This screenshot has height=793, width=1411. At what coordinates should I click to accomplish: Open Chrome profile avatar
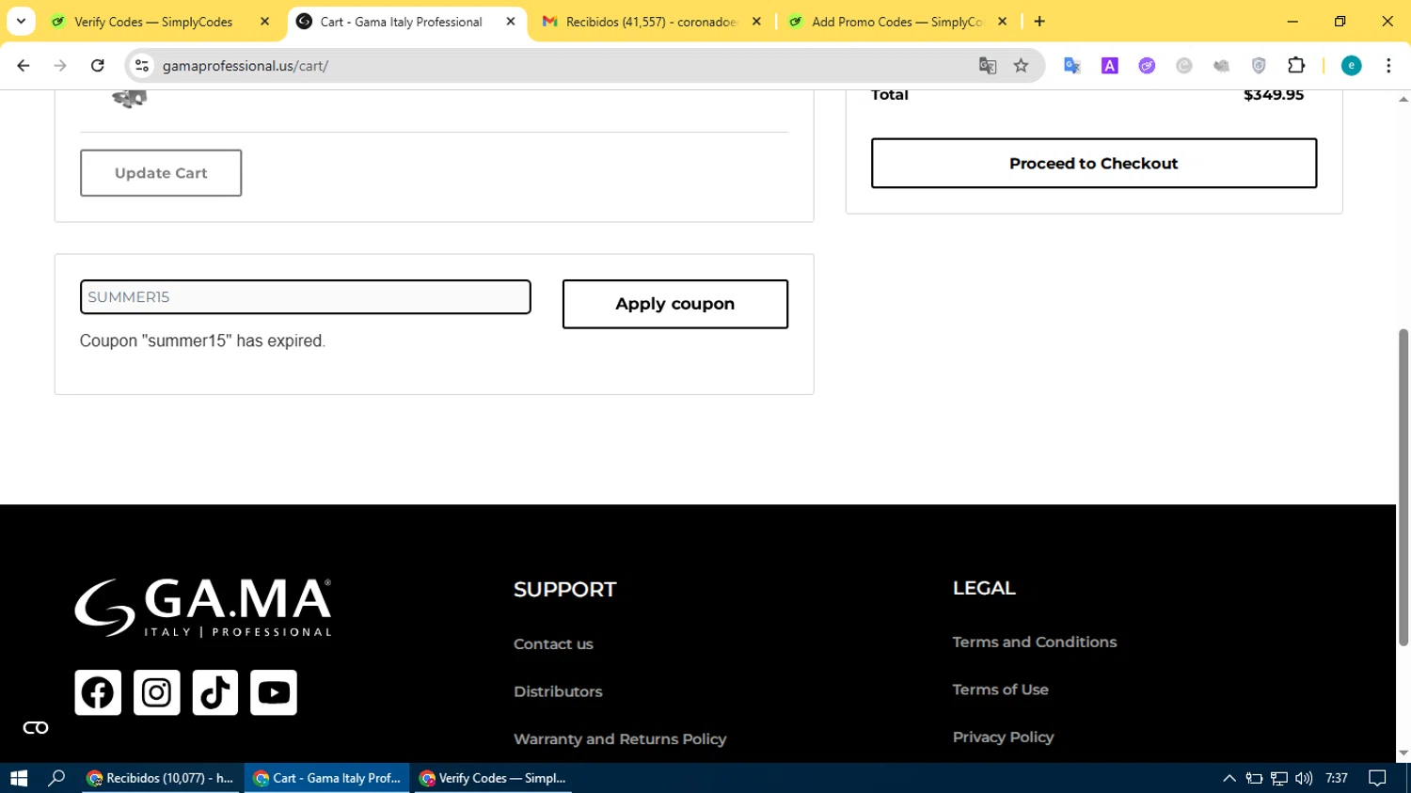tap(1351, 66)
